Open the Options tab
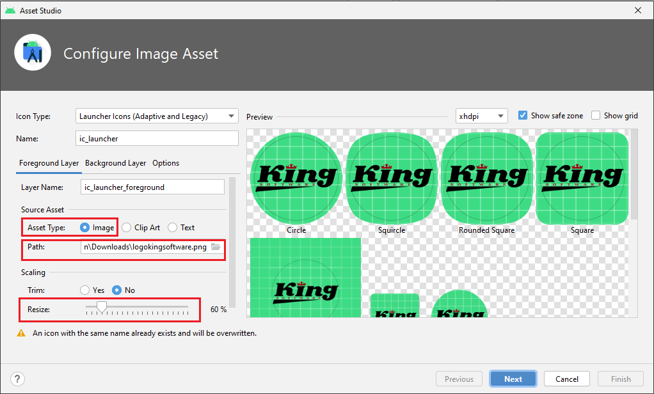 166,163
